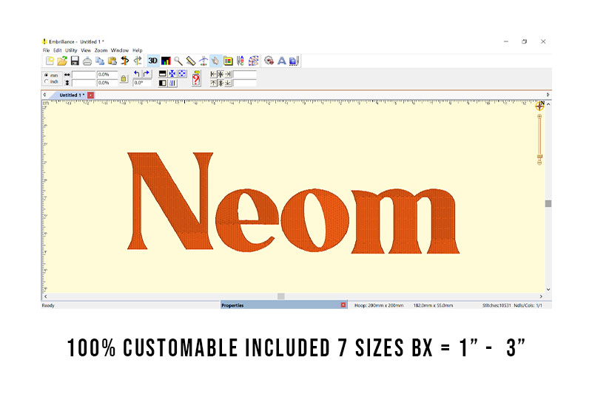Open the Edit menu
This screenshot has width=592, height=394.
tap(58, 50)
